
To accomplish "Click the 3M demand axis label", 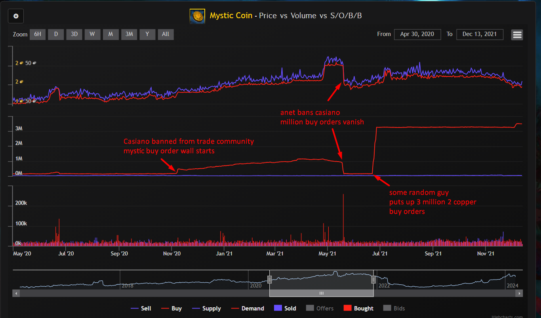I will [19, 129].
